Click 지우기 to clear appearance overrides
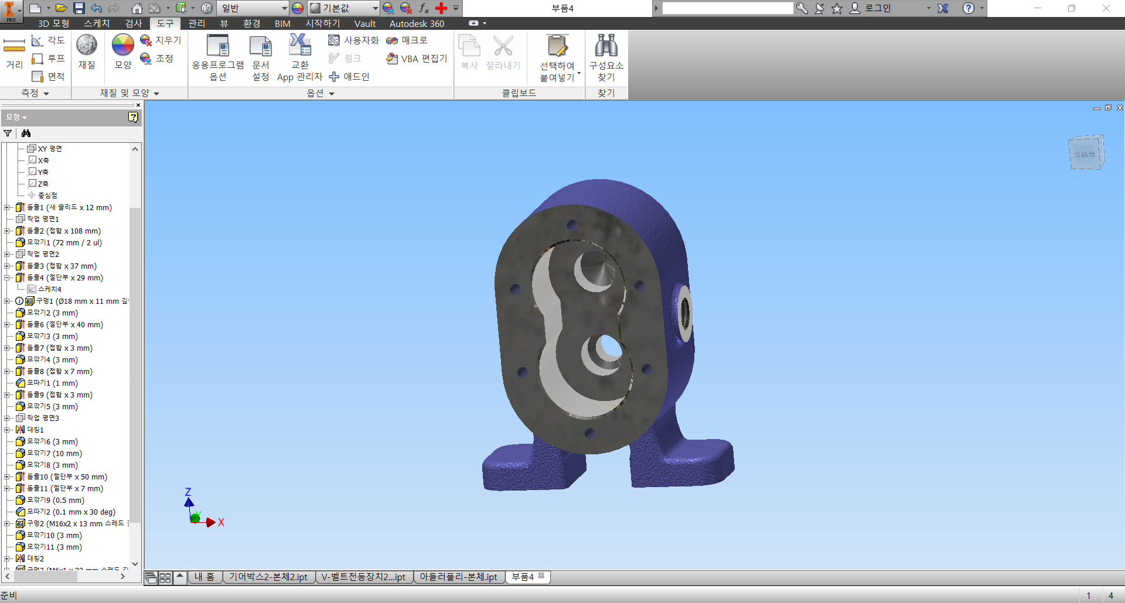Screen dimensions: 1125x603 pos(161,40)
